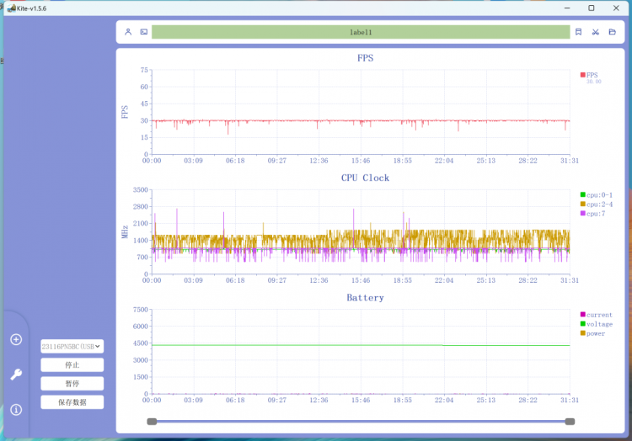Toggle cpu:7 series in CPU legend
The image size is (632, 441).
pyautogui.click(x=592, y=213)
